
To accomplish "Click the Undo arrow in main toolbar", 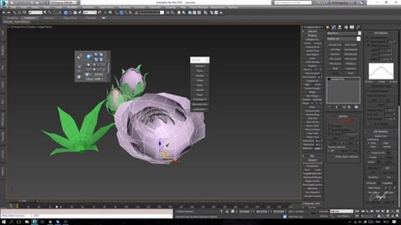I will click(x=4, y=12).
